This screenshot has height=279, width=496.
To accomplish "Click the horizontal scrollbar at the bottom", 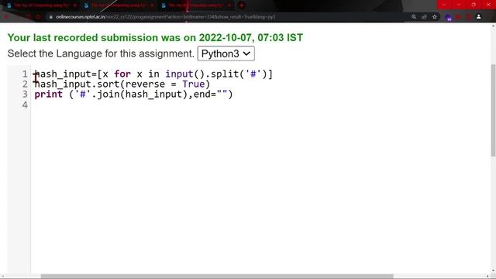I will point(217,277).
